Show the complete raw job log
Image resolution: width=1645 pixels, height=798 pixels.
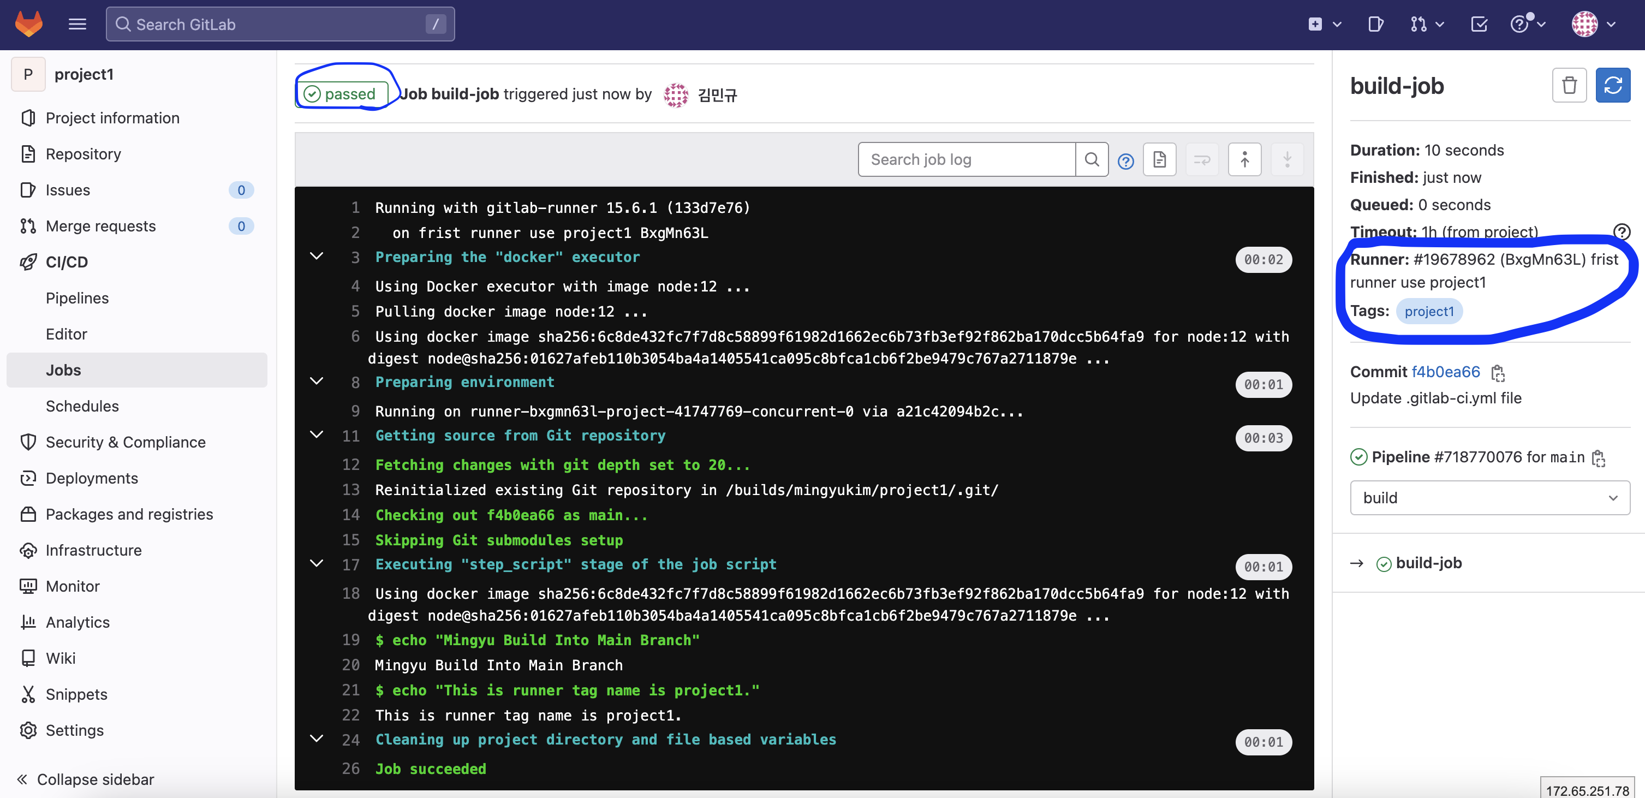(1159, 159)
